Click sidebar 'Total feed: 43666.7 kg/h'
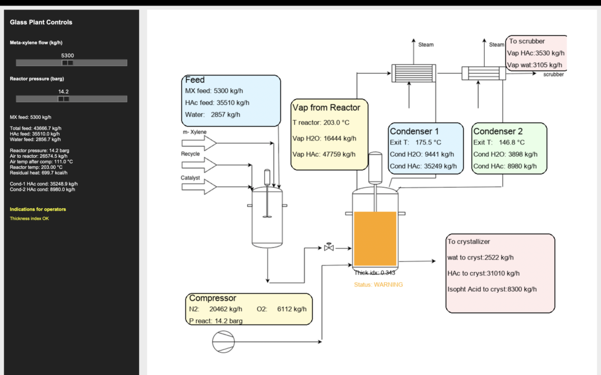Viewport: 601px width, 375px height. pyautogui.click(x=35, y=128)
